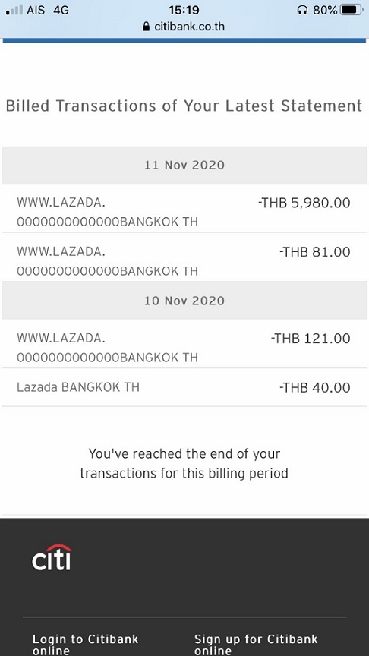This screenshot has width=369, height=656.
Task: Tap the 10 Nov 2020 date header
Action: [x=184, y=301]
